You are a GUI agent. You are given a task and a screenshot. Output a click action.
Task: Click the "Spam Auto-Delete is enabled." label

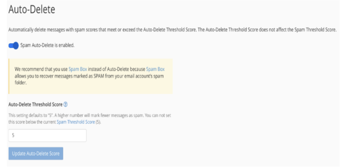[x=47, y=45]
